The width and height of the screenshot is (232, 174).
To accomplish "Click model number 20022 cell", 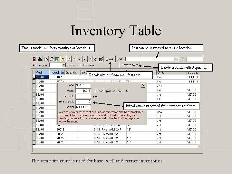I will tap(57, 138).
